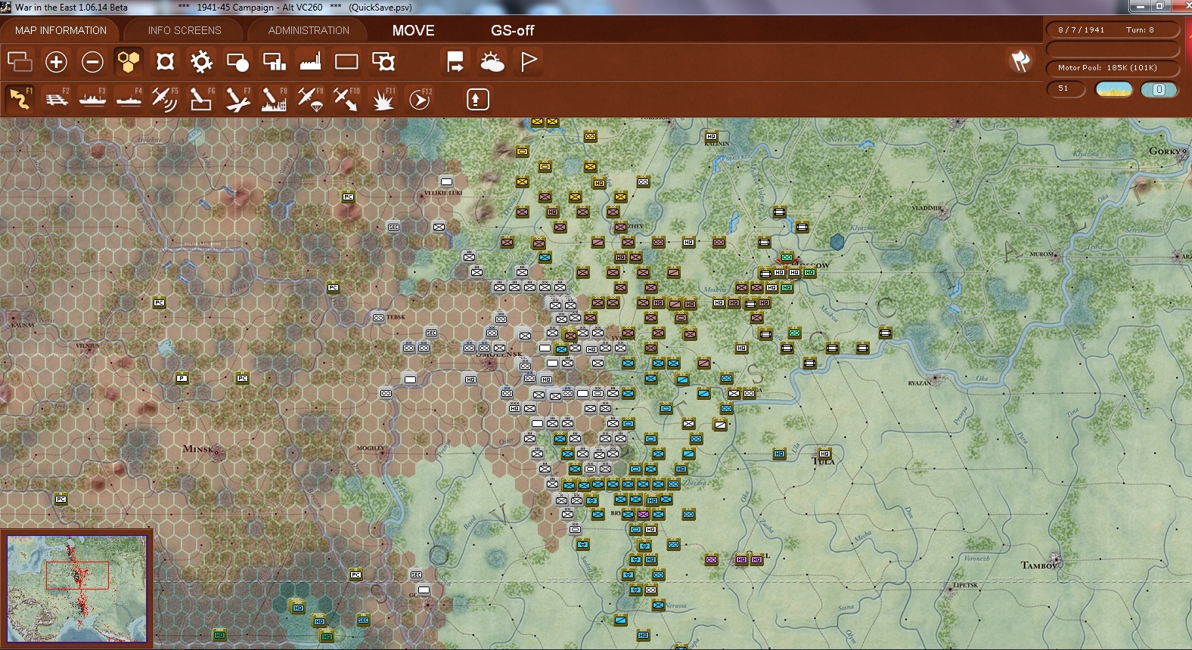Viewport: 1192px width, 650px height.
Task: Click the field showing 51
Action: click(x=1065, y=89)
